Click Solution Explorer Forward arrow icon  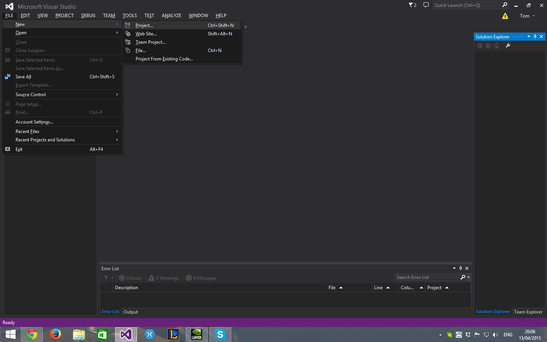pos(488,46)
